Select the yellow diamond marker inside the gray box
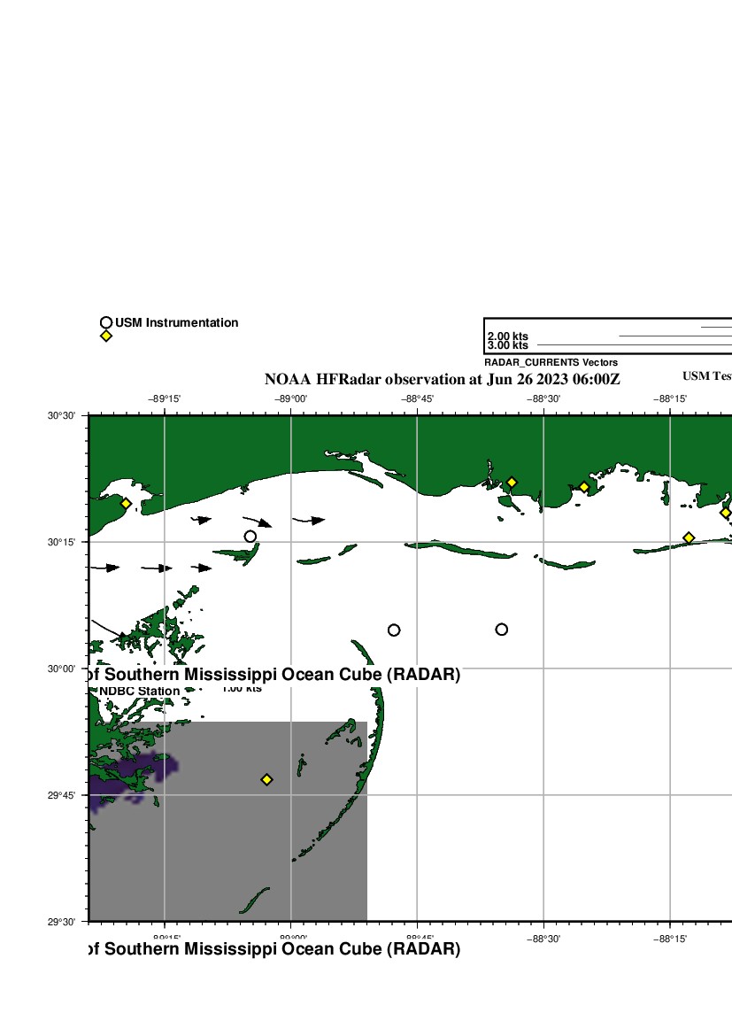The height and width of the screenshot is (1036, 732). click(x=266, y=779)
